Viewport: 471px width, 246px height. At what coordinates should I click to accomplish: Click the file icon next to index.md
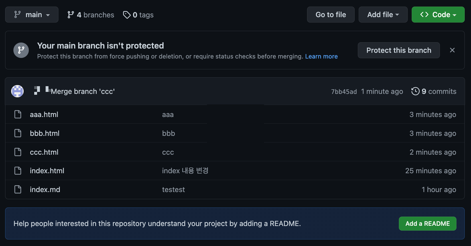[18, 189]
